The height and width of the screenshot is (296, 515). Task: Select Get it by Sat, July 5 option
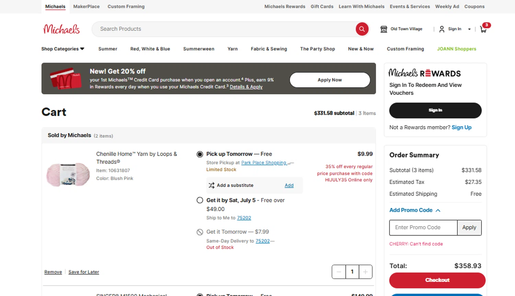[x=200, y=200]
